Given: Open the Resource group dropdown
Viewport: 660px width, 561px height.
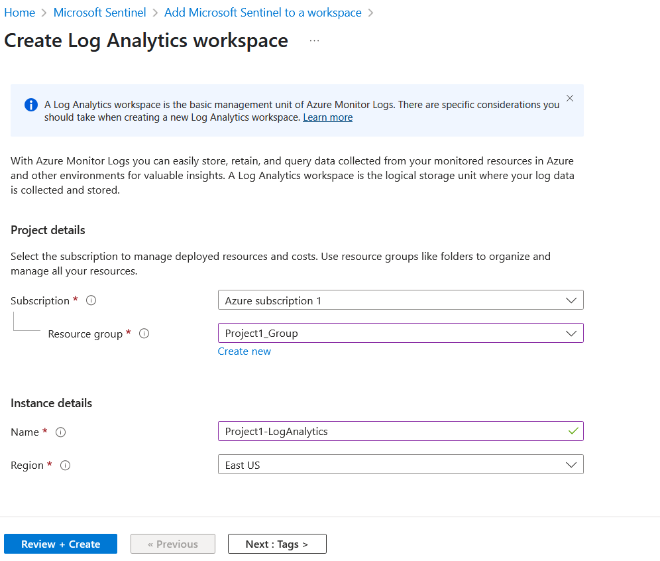Looking at the screenshot, I should [x=401, y=333].
